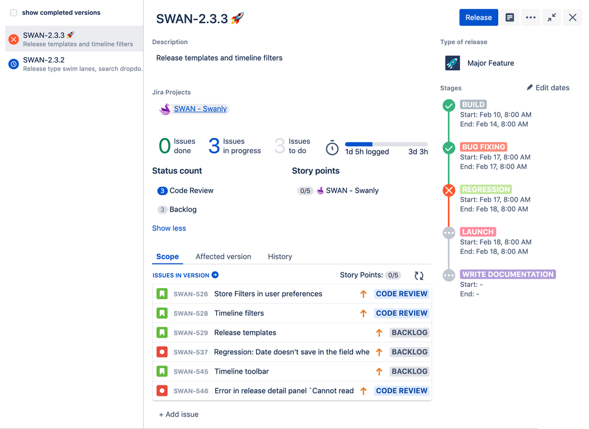
Task: Click the WRITE DOCUMENTATION stage label
Action: (x=508, y=275)
